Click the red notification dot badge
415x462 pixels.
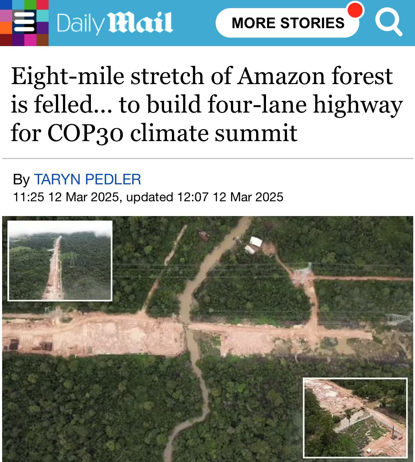coord(355,10)
